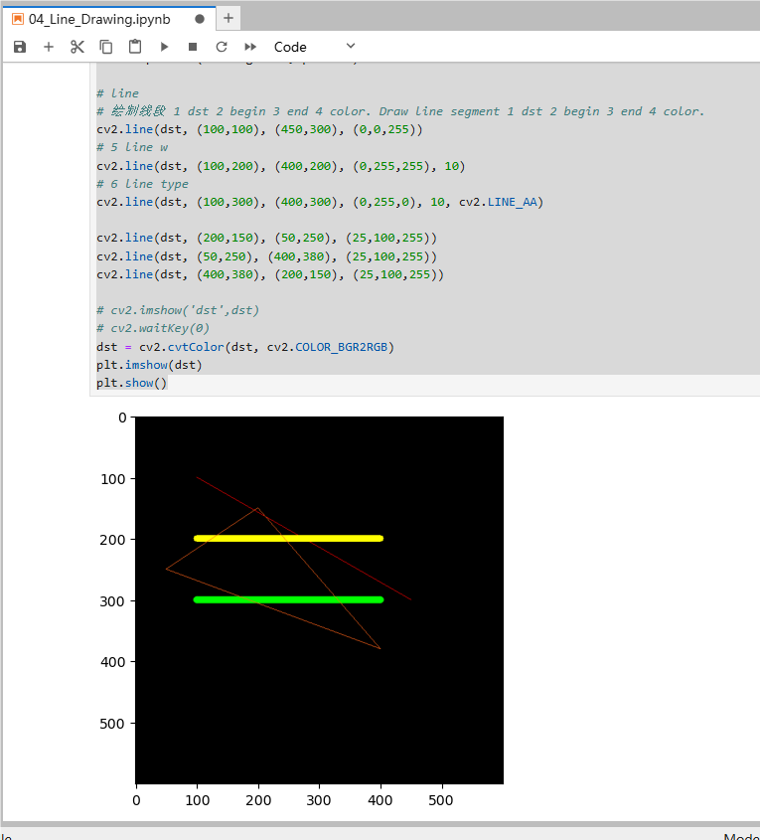
Task: Open the notebook file icon on the tab
Action: [18, 19]
